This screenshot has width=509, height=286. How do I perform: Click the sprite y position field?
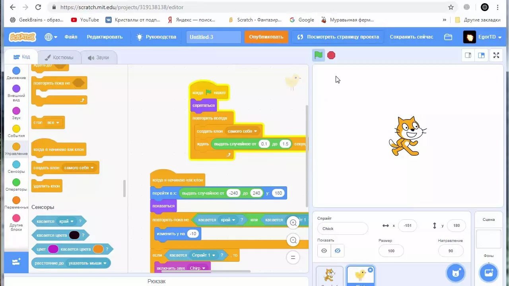click(456, 225)
